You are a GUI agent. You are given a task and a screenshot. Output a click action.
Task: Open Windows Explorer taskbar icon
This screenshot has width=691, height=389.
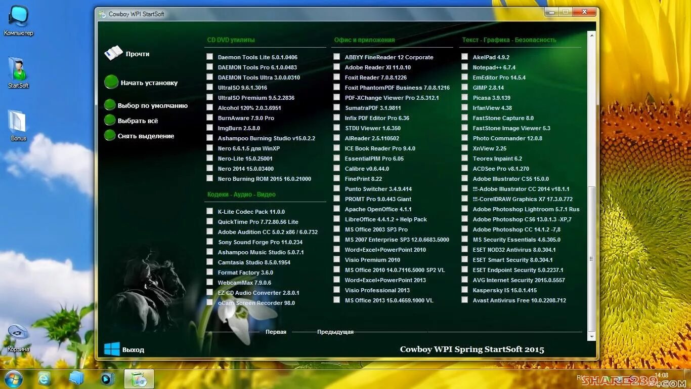(76, 378)
